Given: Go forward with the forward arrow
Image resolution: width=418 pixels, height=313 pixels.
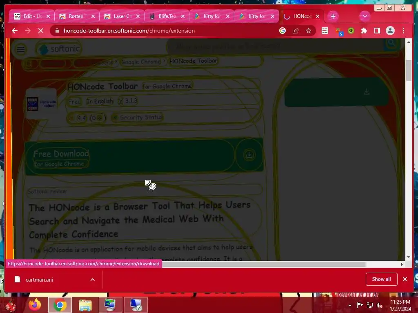Looking at the screenshot, I should [28, 31].
